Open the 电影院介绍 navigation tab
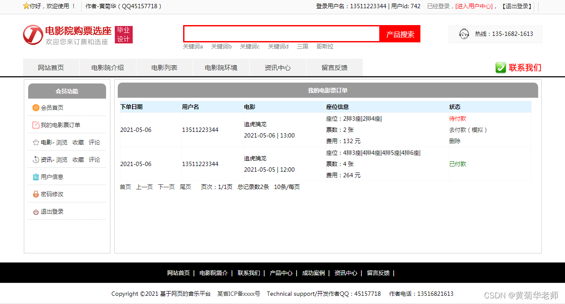 [x=108, y=67]
